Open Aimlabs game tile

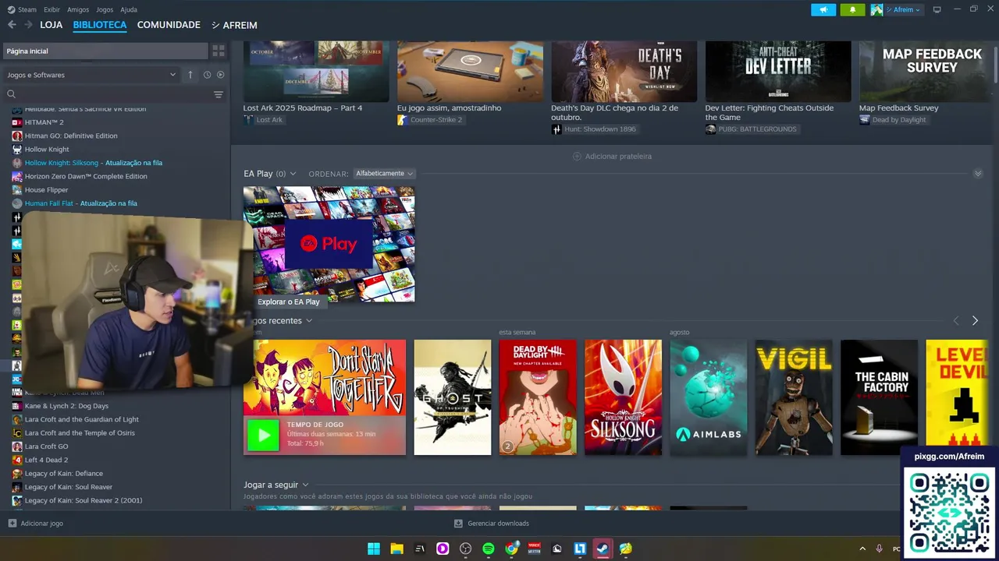coord(709,397)
